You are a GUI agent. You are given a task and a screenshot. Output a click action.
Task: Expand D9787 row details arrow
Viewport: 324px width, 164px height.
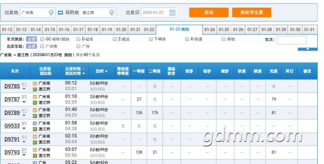pos(24,102)
